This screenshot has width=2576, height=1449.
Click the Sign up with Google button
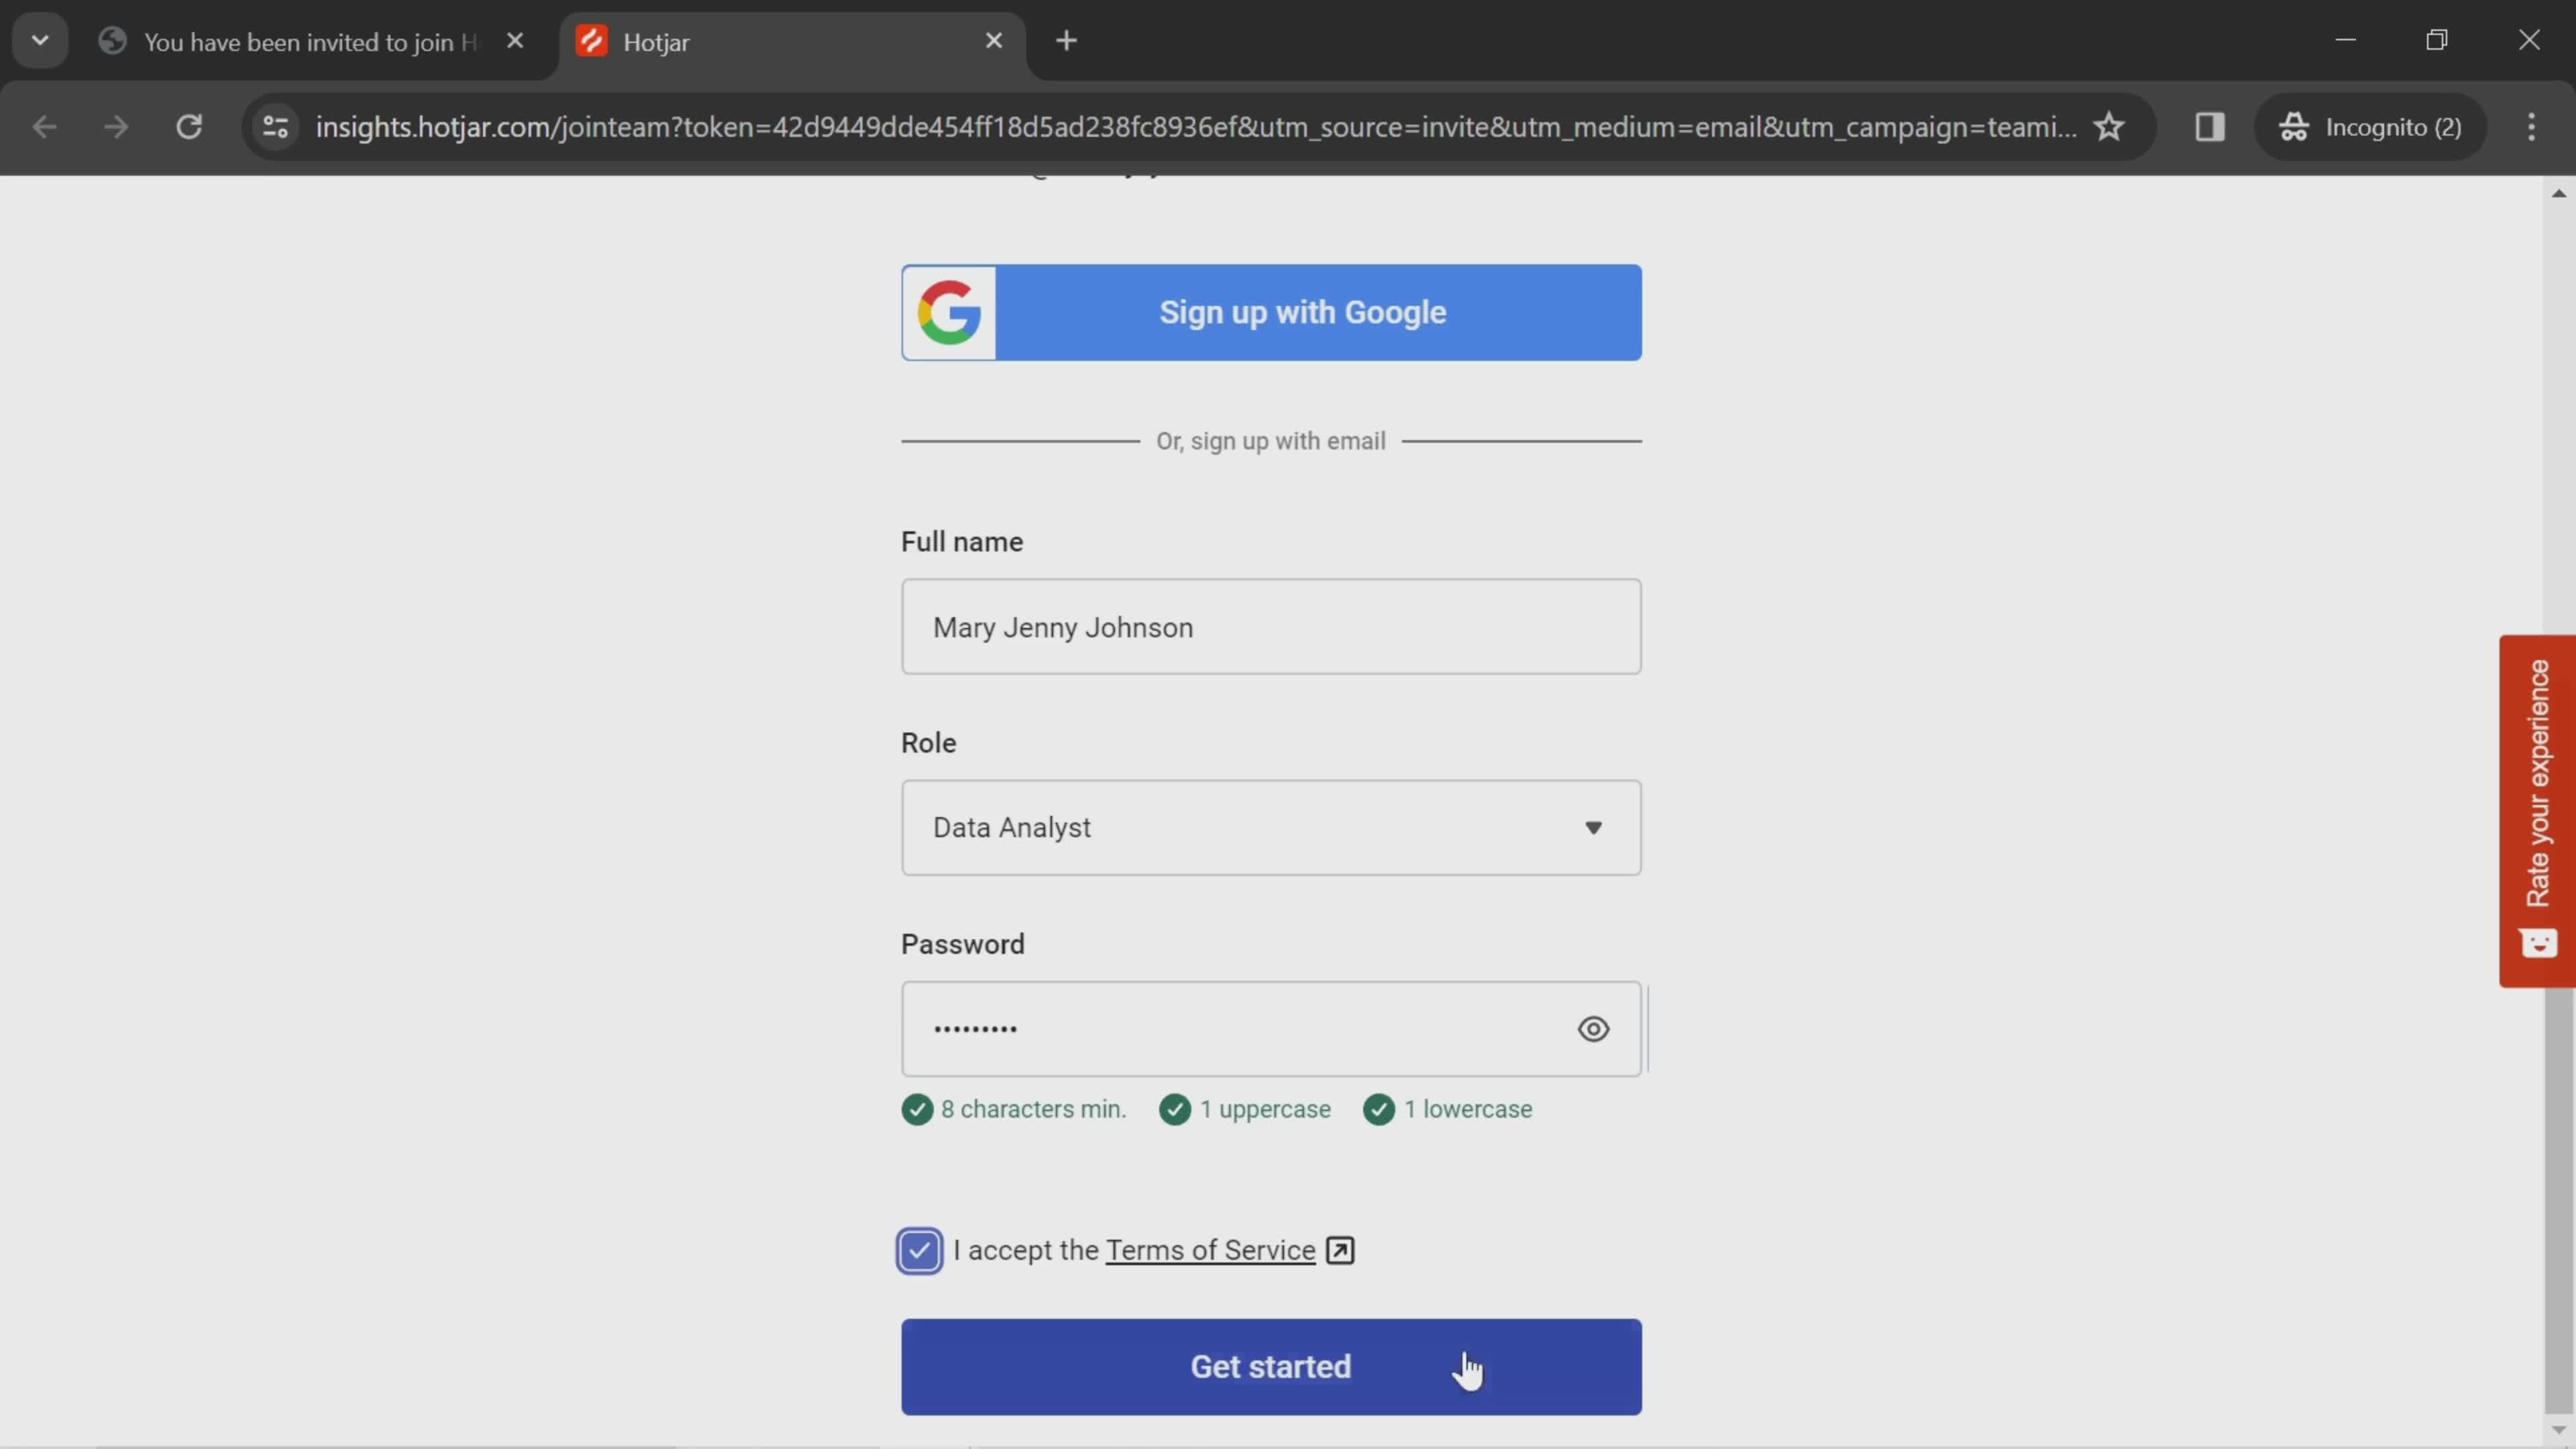coord(1272,311)
